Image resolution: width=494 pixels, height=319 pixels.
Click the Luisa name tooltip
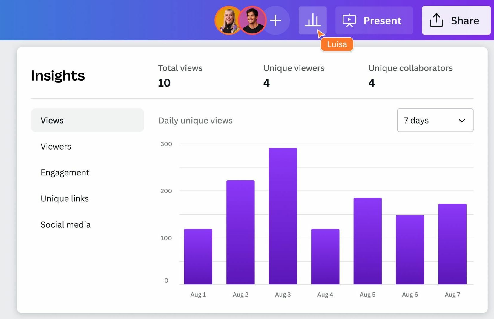pyautogui.click(x=337, y=44)
